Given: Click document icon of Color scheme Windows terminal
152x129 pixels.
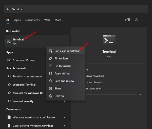Looking at the screenshot, I should (x=9, y=126).
